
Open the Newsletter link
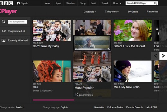100,107
